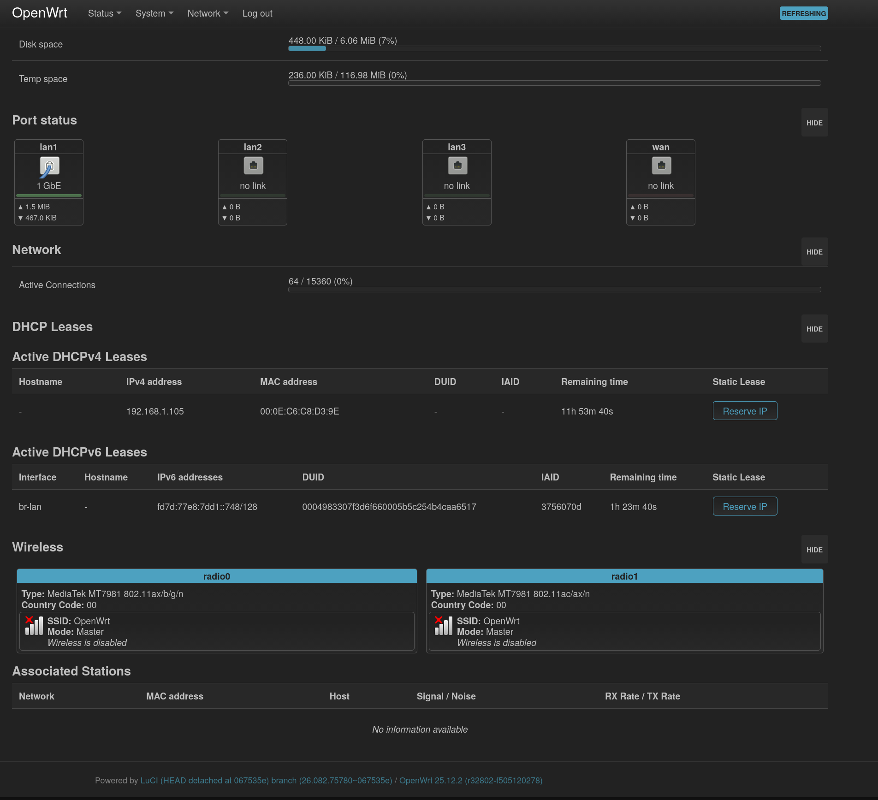The image size is (878, 800).
Task: Click radio1 Type MediaTek MT7981 802.11ac/ax/n
Action: click(x=510, y=594)
